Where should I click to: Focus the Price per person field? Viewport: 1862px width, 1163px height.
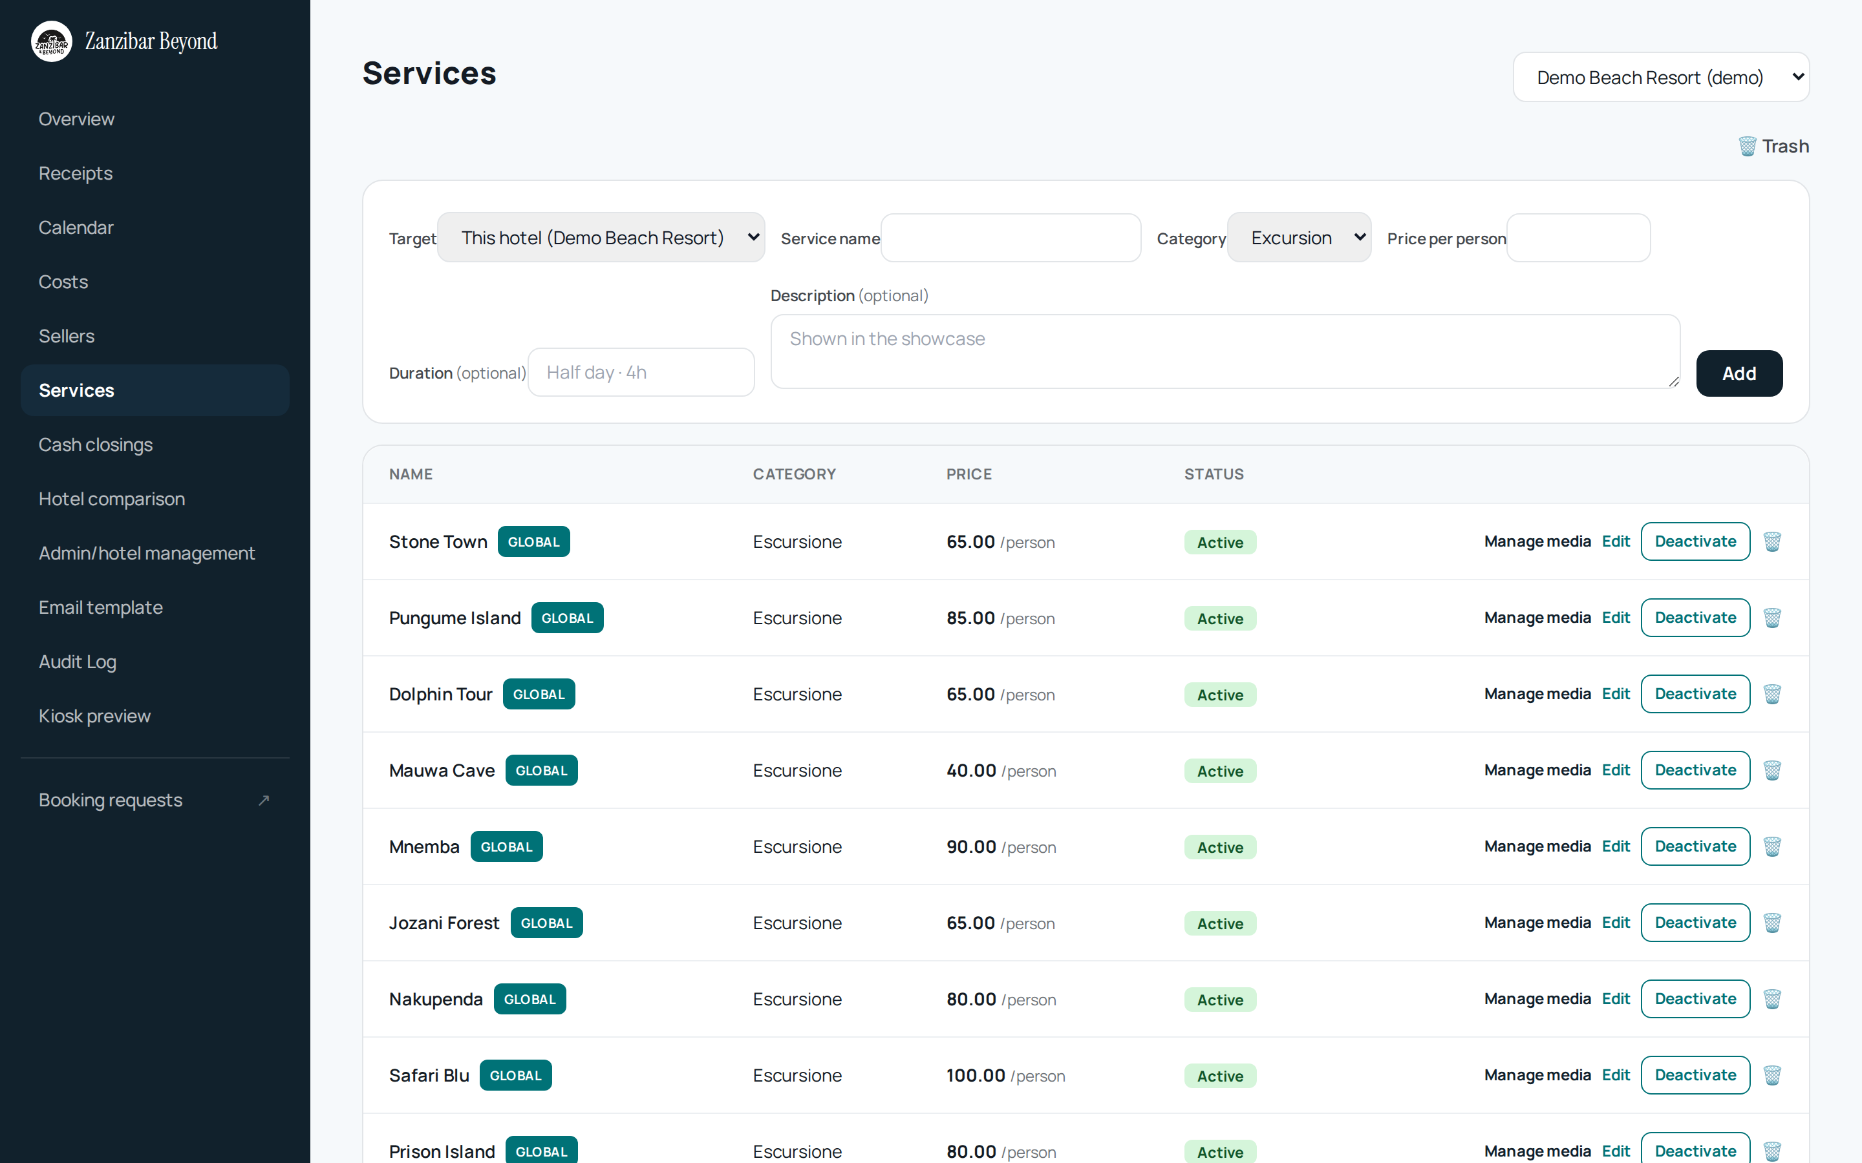(1578, 238)
